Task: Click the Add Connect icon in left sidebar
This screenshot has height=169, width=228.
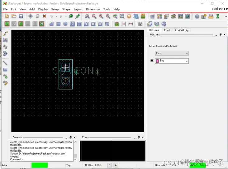Action: [5, 33]
